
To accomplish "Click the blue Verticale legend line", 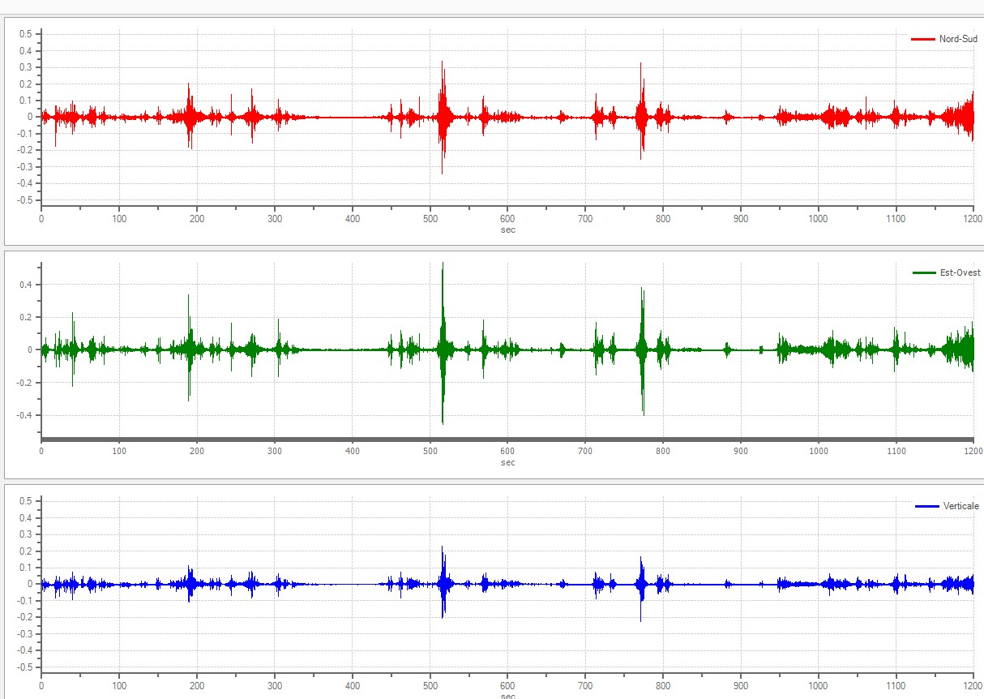I will click(926, 506).
